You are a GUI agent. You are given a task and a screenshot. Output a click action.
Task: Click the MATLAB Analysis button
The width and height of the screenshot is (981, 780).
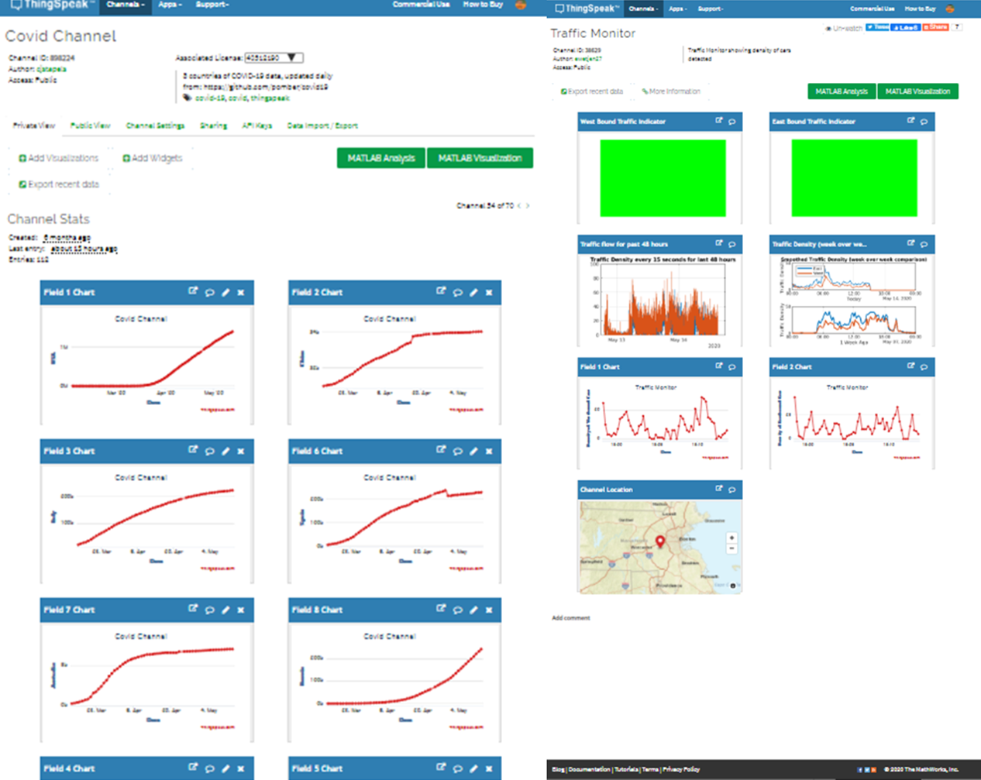[380, 157]
